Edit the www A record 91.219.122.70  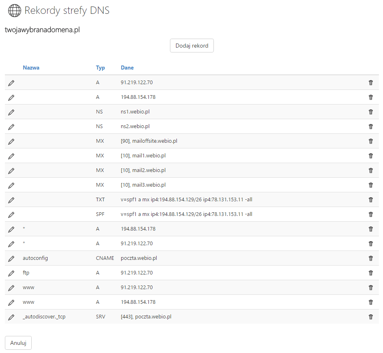pyautogui.click(x=11, y=288)
